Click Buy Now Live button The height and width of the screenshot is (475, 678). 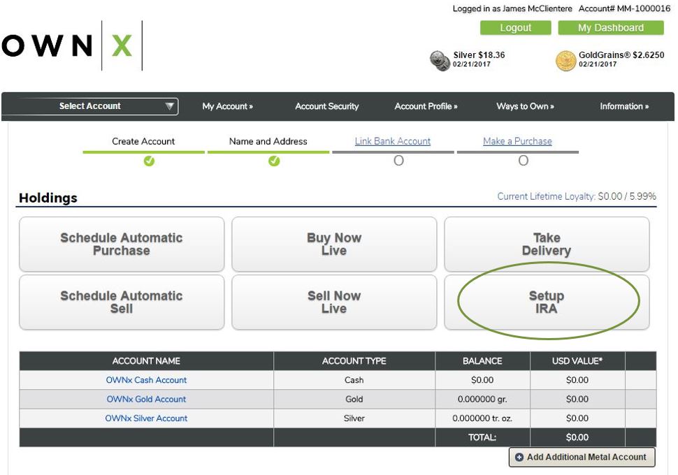[x=334, y=244]
